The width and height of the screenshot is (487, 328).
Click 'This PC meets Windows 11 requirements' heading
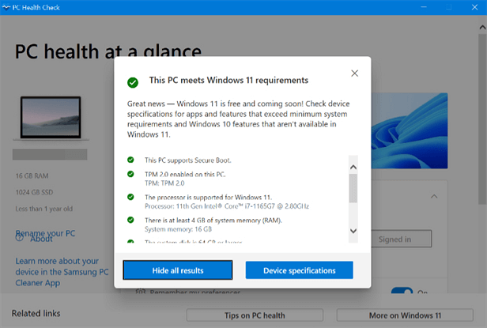228,80
